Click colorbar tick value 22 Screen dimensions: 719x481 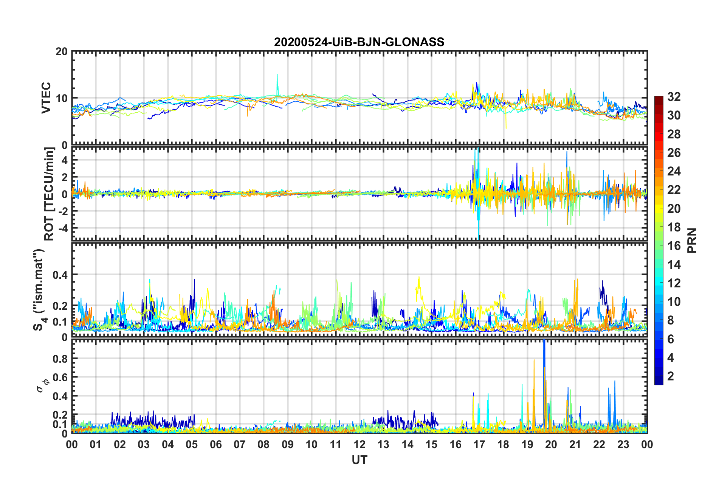pyautogui.click(x=674, y=190)
